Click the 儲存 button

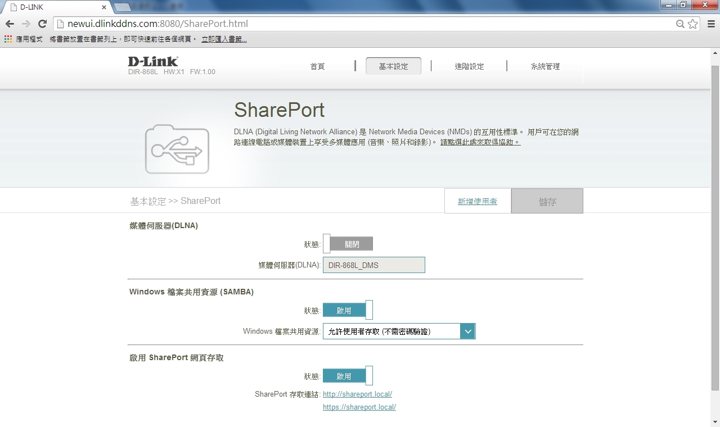pyautogui.click(x=547, y=201)
